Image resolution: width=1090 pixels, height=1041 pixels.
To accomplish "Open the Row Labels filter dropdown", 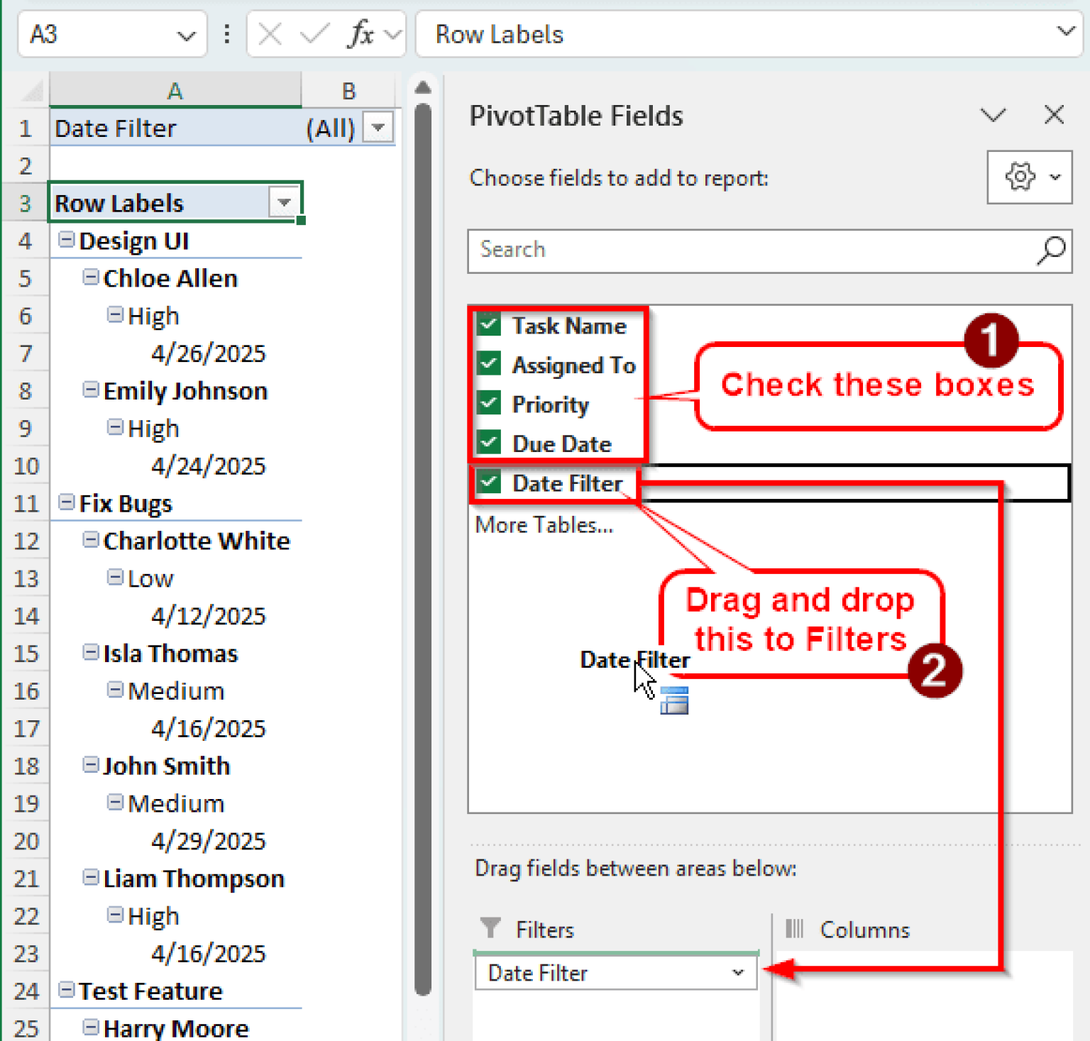I will point(284,203).
